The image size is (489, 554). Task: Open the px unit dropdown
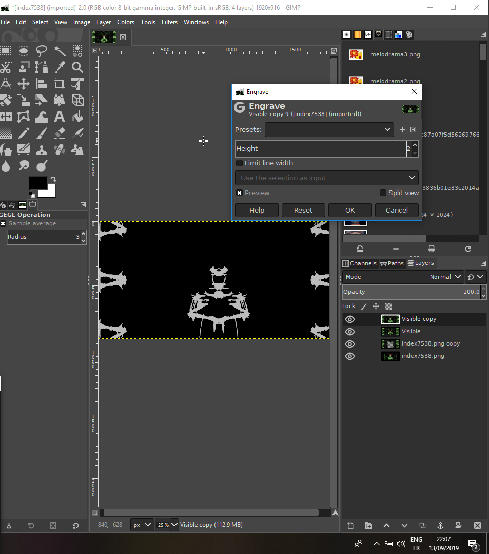(x=142, y=525)
